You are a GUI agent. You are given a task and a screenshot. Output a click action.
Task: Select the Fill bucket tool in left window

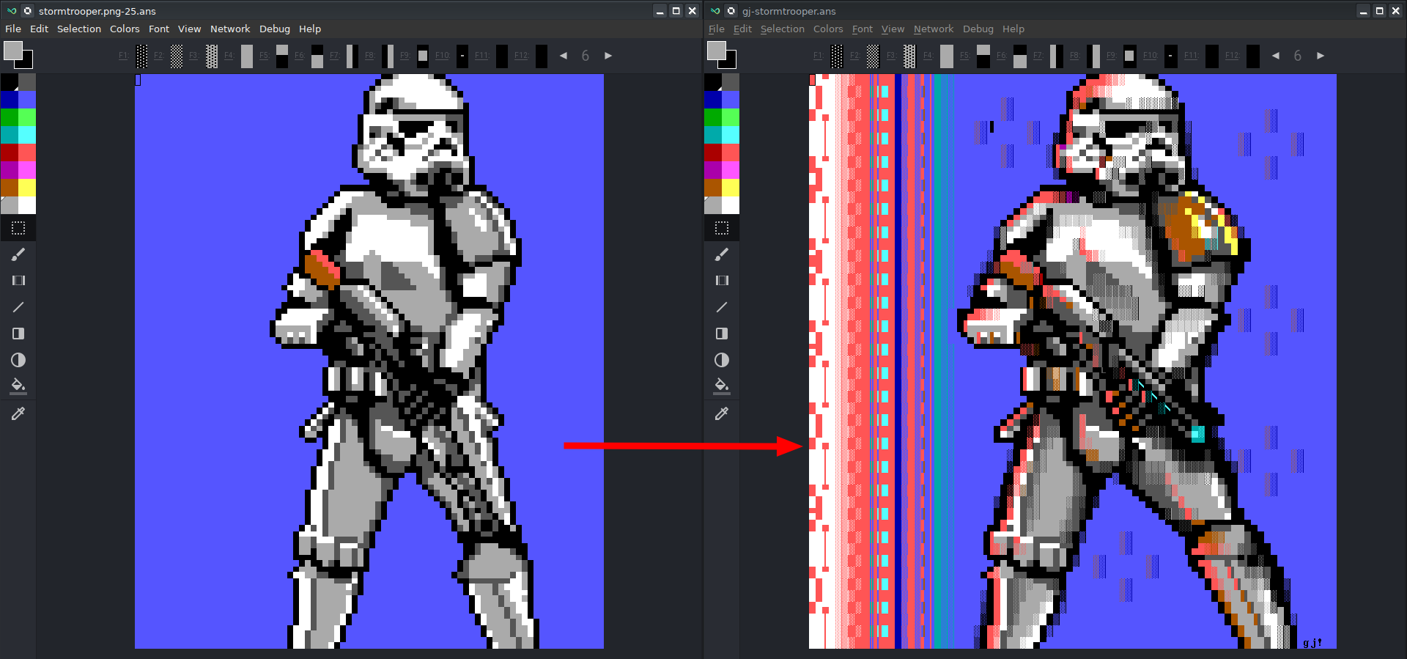click(x=18, y=385)
